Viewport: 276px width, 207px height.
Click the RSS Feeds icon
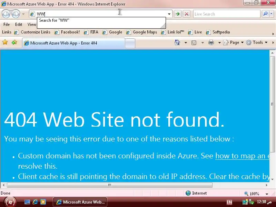click(194, 42)
